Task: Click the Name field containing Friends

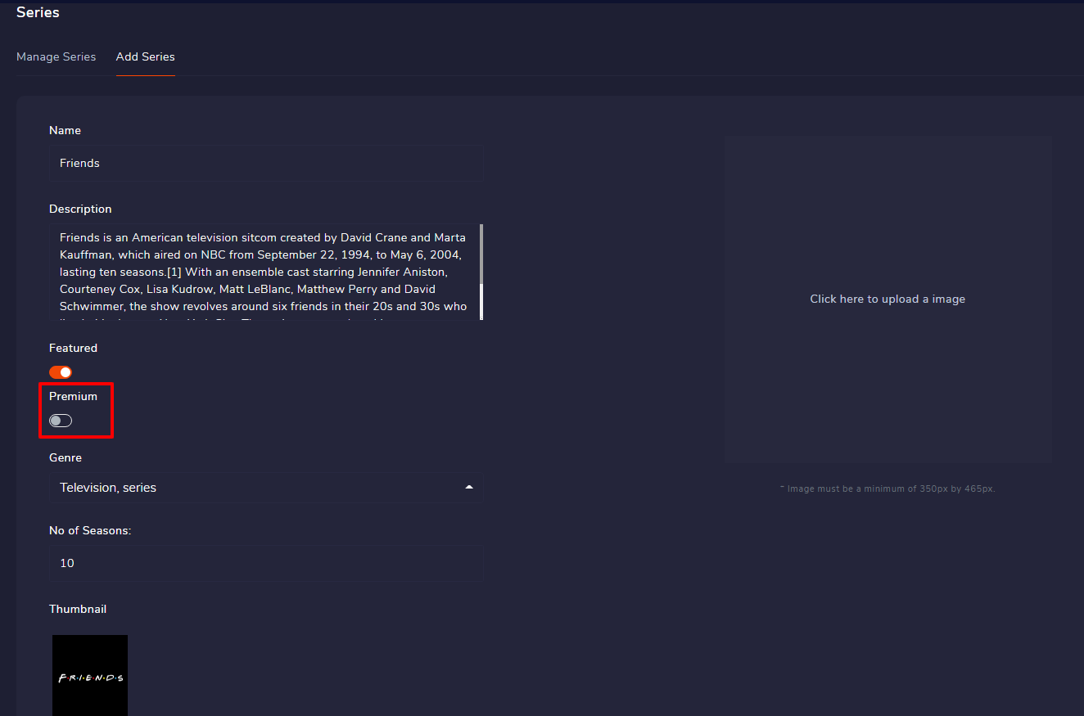Action: pos(264,164)
